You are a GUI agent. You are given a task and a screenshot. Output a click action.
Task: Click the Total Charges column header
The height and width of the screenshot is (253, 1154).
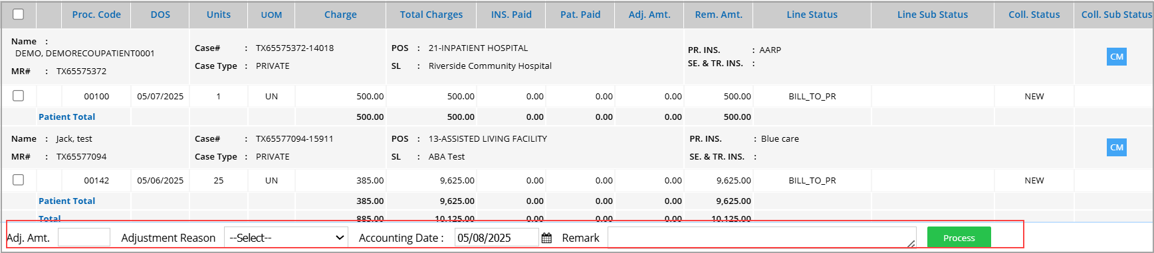(431, 15)
